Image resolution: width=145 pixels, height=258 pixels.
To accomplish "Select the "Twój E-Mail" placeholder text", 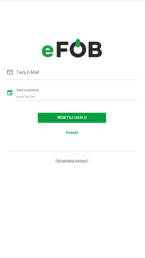I will 28,72.
